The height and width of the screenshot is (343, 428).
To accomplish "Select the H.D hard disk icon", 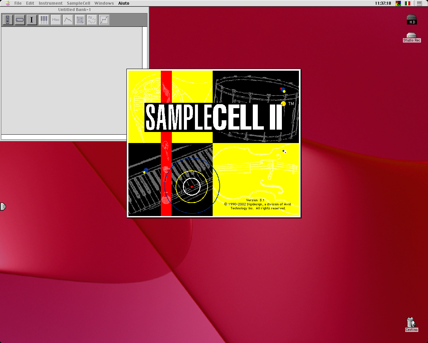I will 412,19.
